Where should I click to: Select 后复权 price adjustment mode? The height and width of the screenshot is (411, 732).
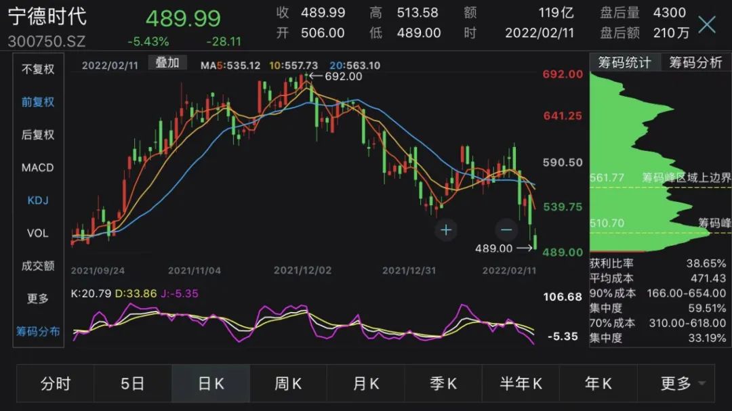pos(38,135)
